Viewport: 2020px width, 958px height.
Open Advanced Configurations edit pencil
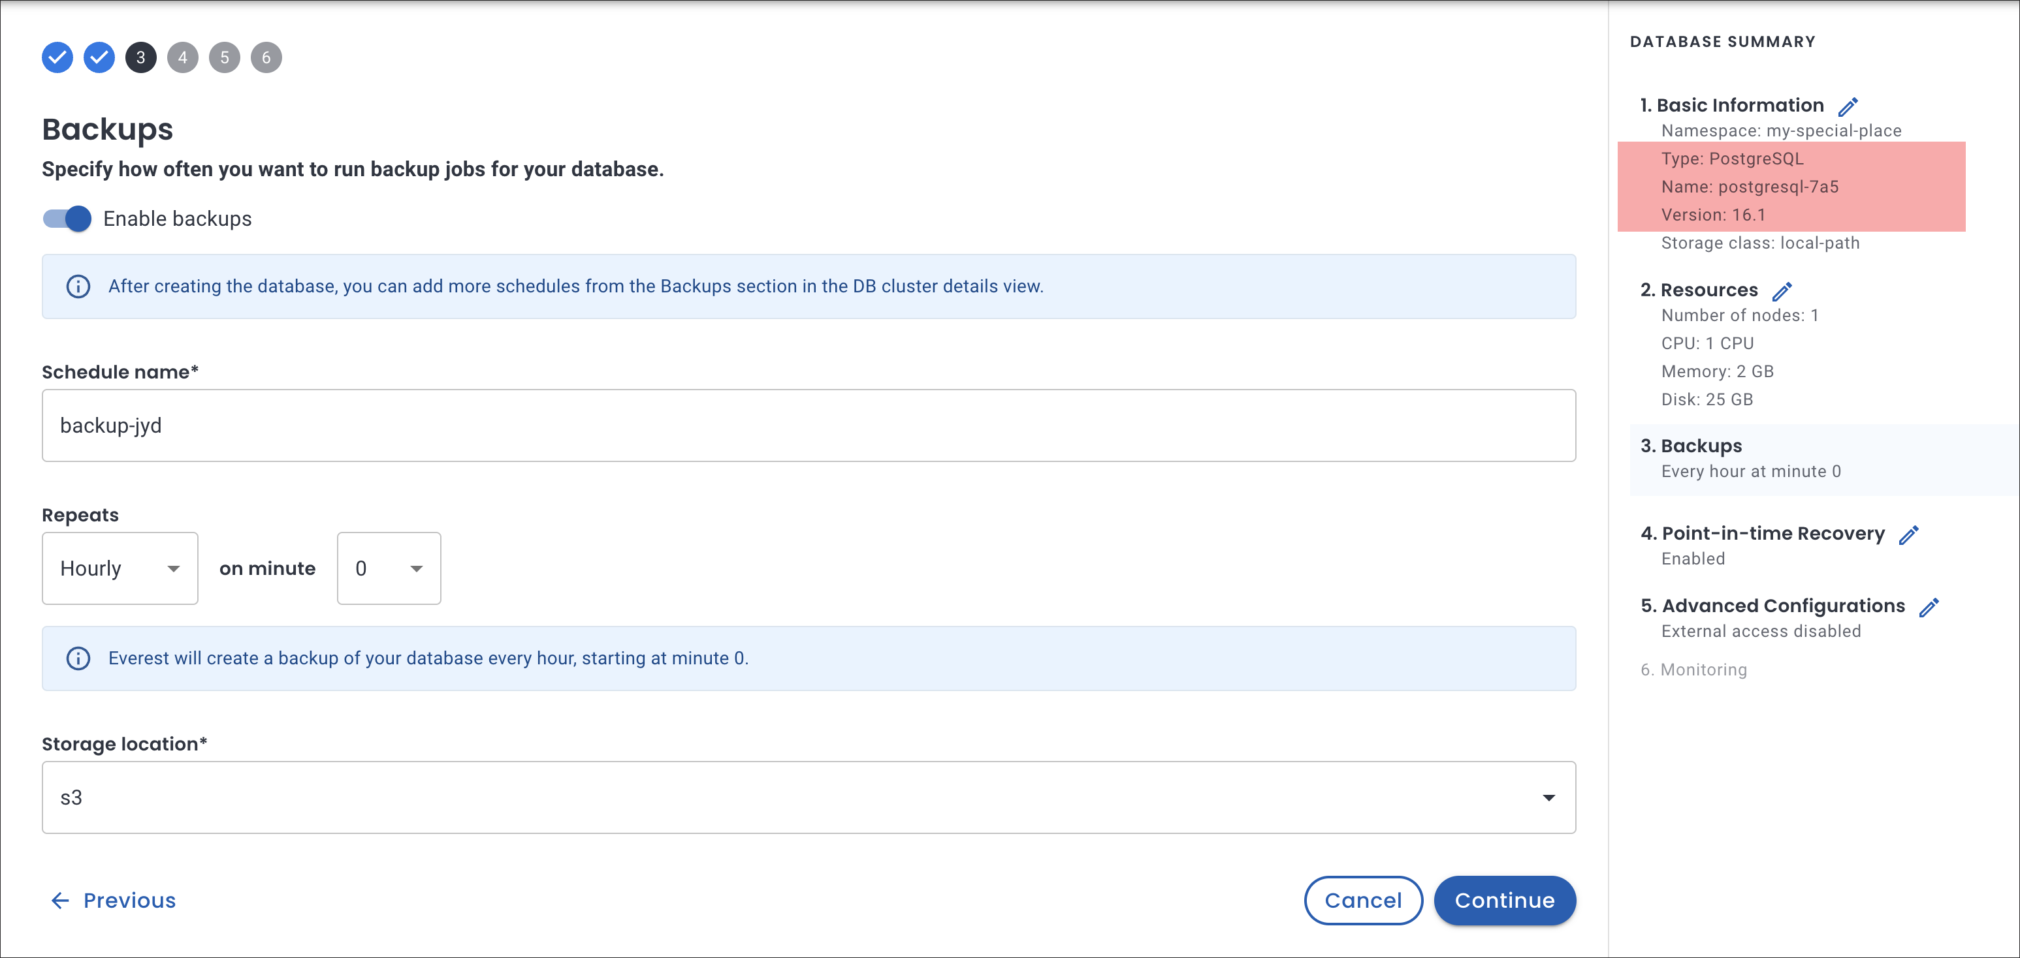[x=1929, y=607]
